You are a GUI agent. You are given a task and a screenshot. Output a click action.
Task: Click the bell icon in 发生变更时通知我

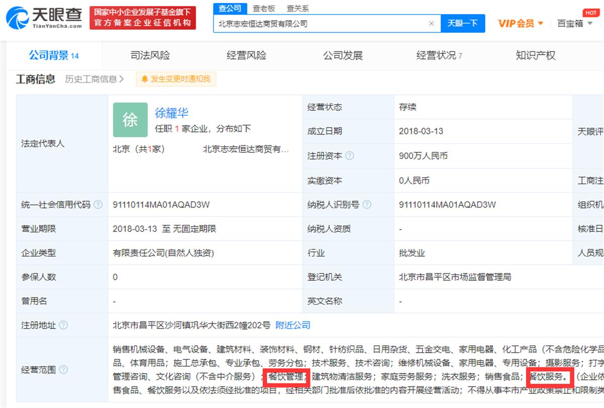click(x=145, y=79)
